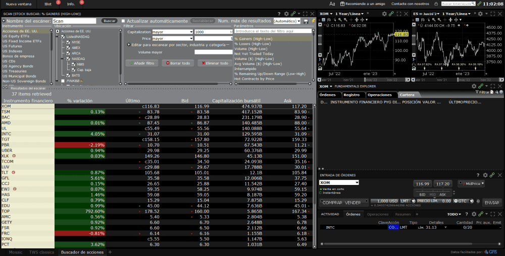The image size is (505, 256).
Task: Click green link chain icon in scanner header
Action: pyautogui.click(x=293, y=14)
